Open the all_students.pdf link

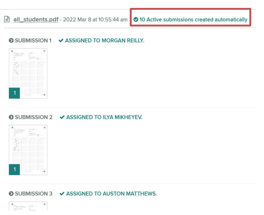[x=36, y=20]
